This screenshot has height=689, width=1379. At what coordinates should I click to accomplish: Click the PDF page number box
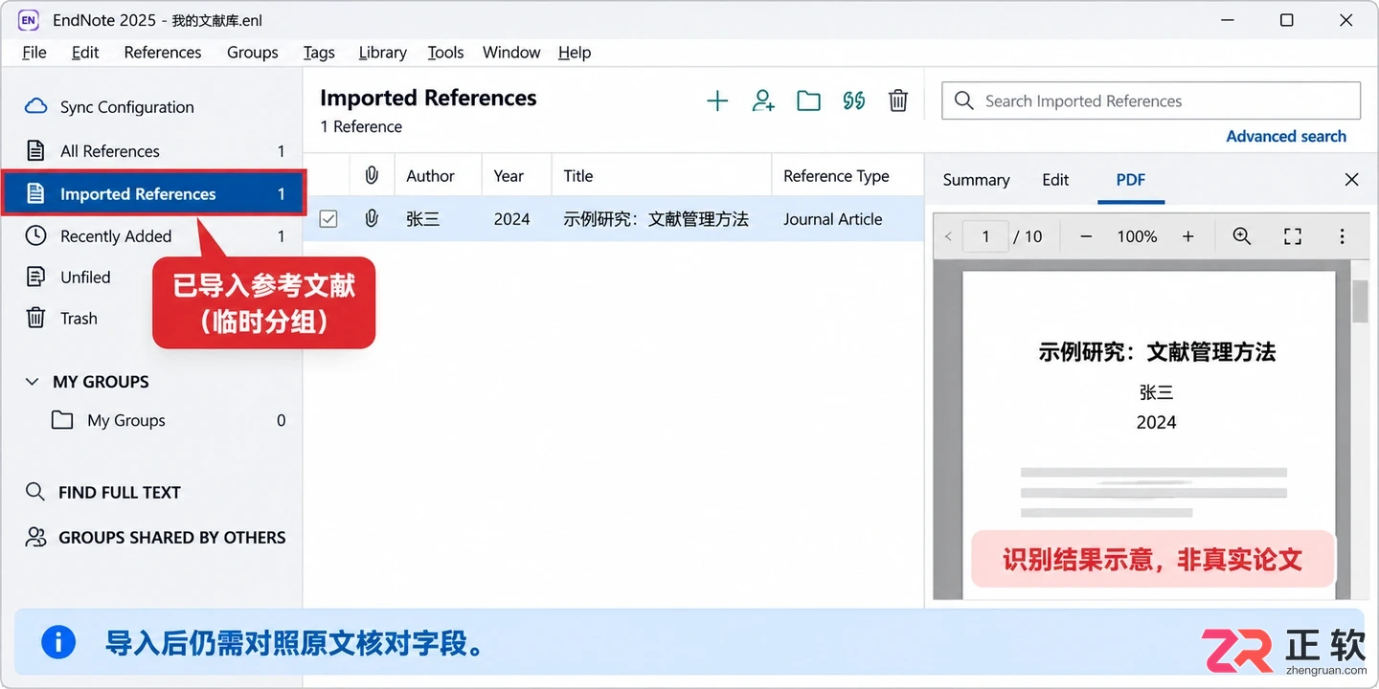(x=984, y=236)
